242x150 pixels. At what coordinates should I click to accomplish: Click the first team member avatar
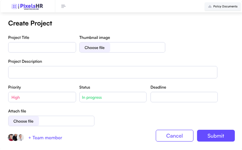[x=11, y=137]
